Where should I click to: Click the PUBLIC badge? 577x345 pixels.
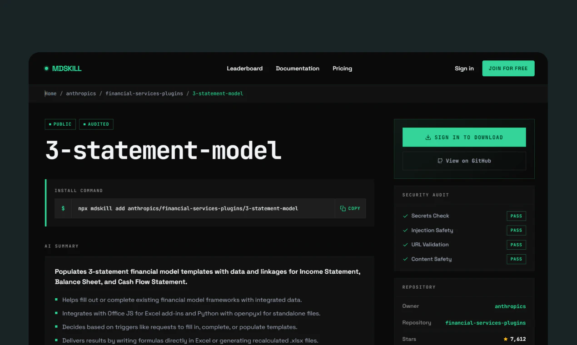click(60, 124)
